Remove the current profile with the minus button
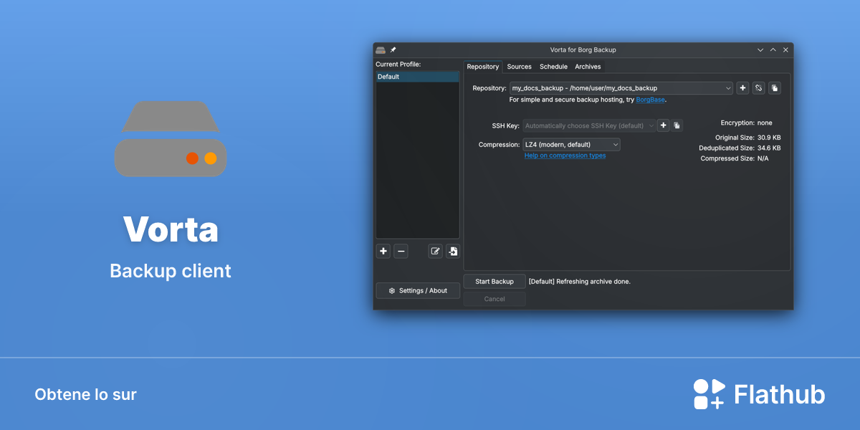 pyautogui.click(x=401, y=251)
